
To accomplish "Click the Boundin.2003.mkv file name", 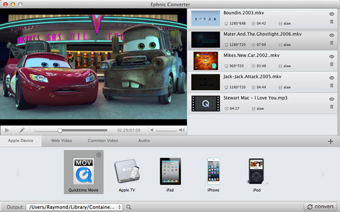I will coord(244,13).
